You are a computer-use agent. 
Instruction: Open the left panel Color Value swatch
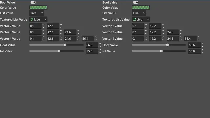click(x=38, y=8)
